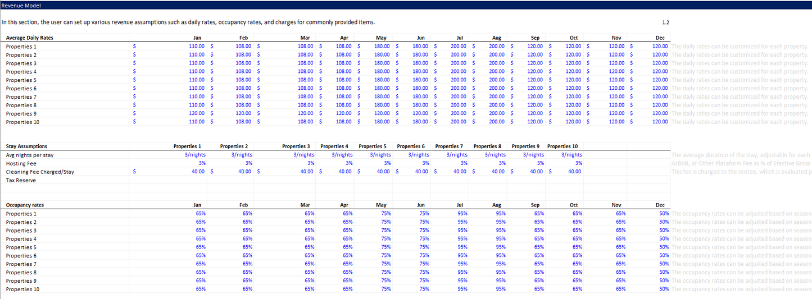Viewport: 812px width, 299px height.
Task: Click the Hosting Fee row label
Action: tap(21, 163)
